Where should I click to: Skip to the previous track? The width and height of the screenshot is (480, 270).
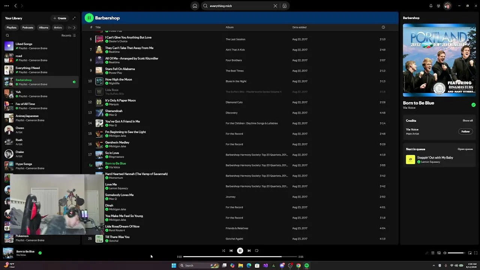(231, 250)
